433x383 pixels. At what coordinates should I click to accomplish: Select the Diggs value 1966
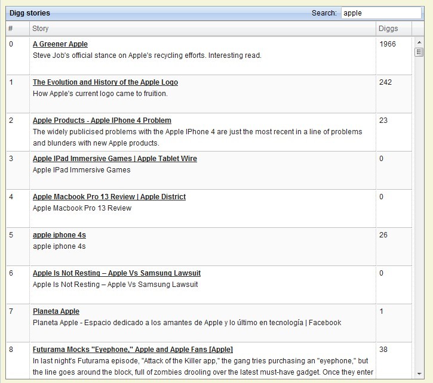click(388, 44)
